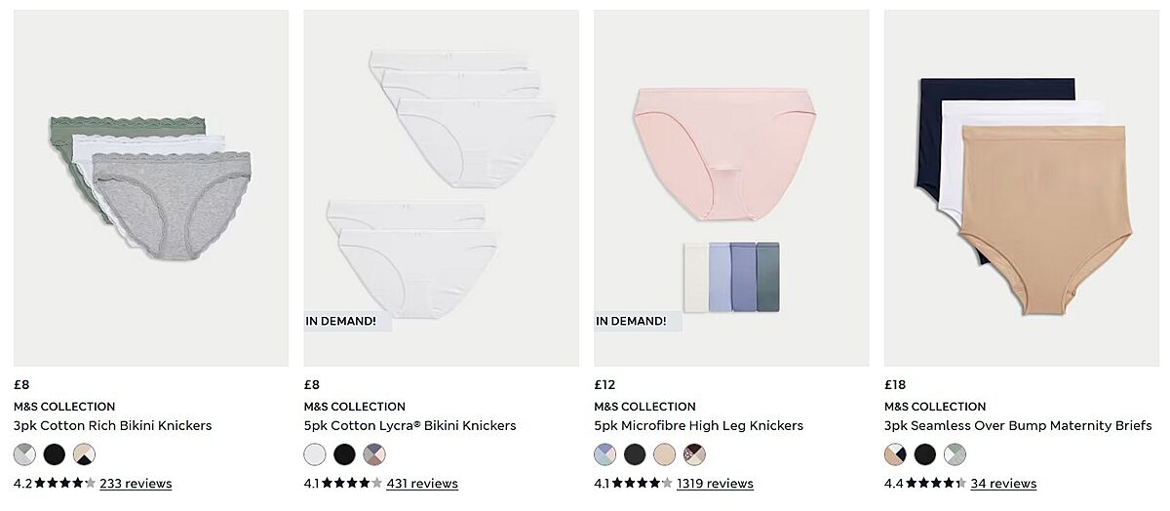Open 5pk Cotton Lycra Bikini Knickers title
The height and width of the screenshot is (511, 1170).
(x=410, y=426)
